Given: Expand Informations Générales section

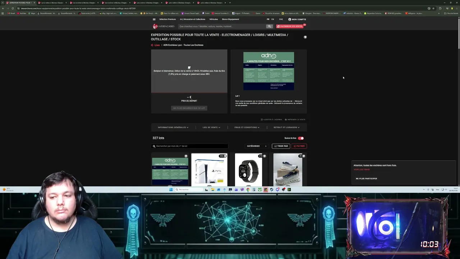Looking at the screenshot, I should 173,127.
